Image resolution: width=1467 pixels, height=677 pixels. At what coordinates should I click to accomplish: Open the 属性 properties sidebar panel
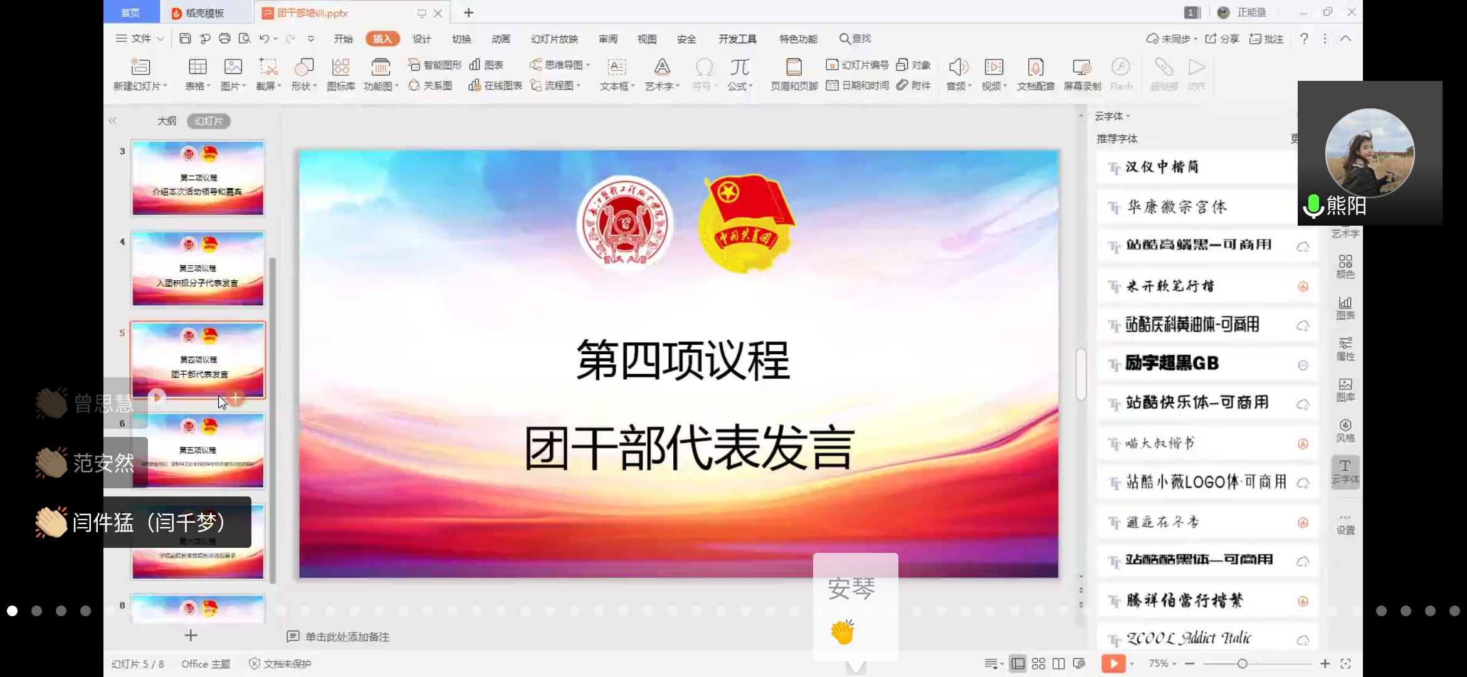pyautogui.click(x=1345, y=349)
